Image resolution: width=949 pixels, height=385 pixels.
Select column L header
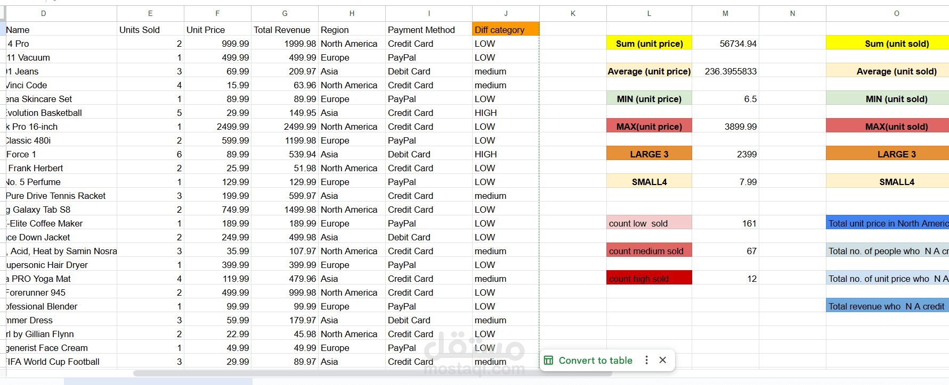pyautogui.click(x=649, y=13)
